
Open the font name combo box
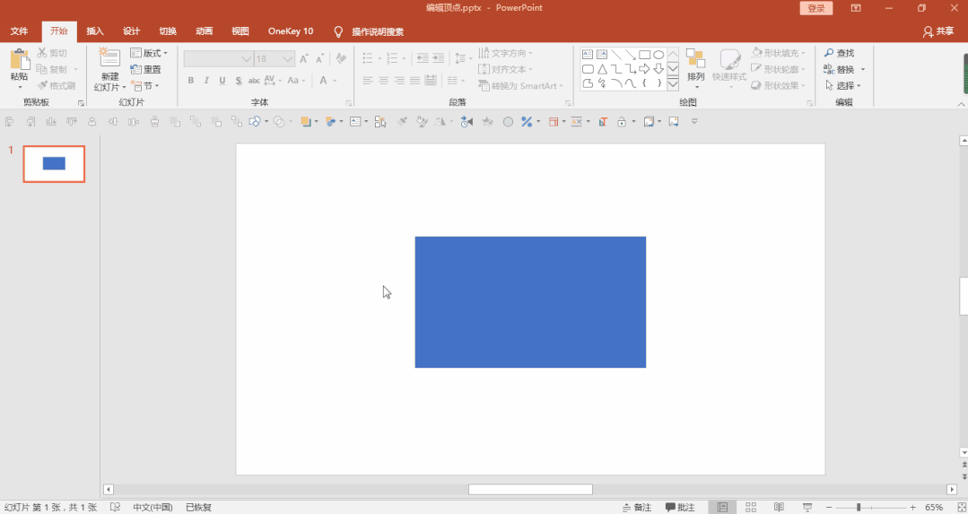(219, 58)
